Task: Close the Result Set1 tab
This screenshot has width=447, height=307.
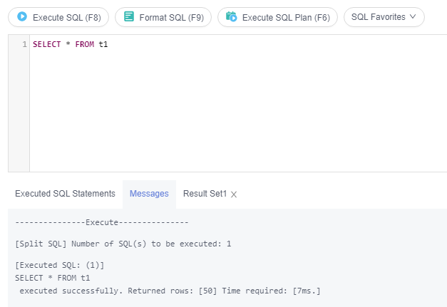Action: click(234, 194)
